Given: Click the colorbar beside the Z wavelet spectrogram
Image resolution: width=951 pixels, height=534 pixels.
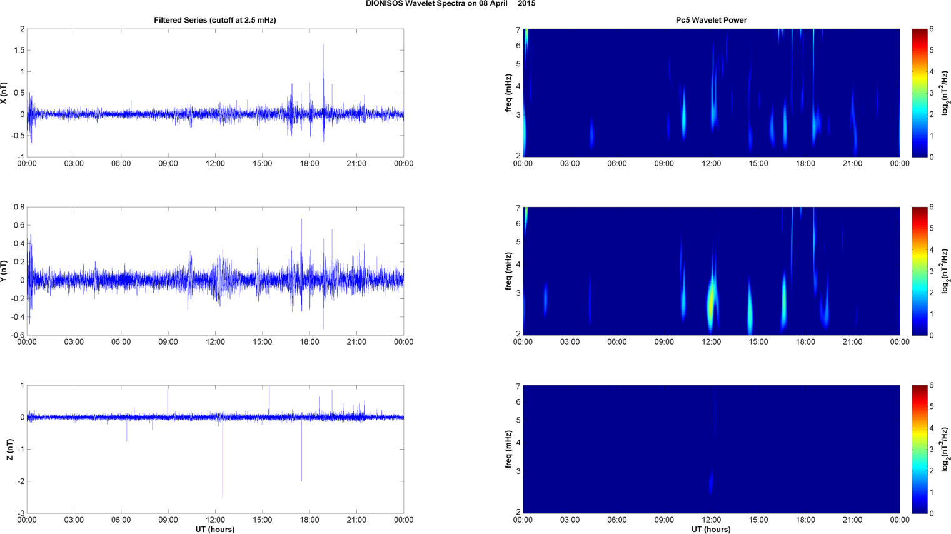Looking at the screenshot, I should (x=919, y=449).
